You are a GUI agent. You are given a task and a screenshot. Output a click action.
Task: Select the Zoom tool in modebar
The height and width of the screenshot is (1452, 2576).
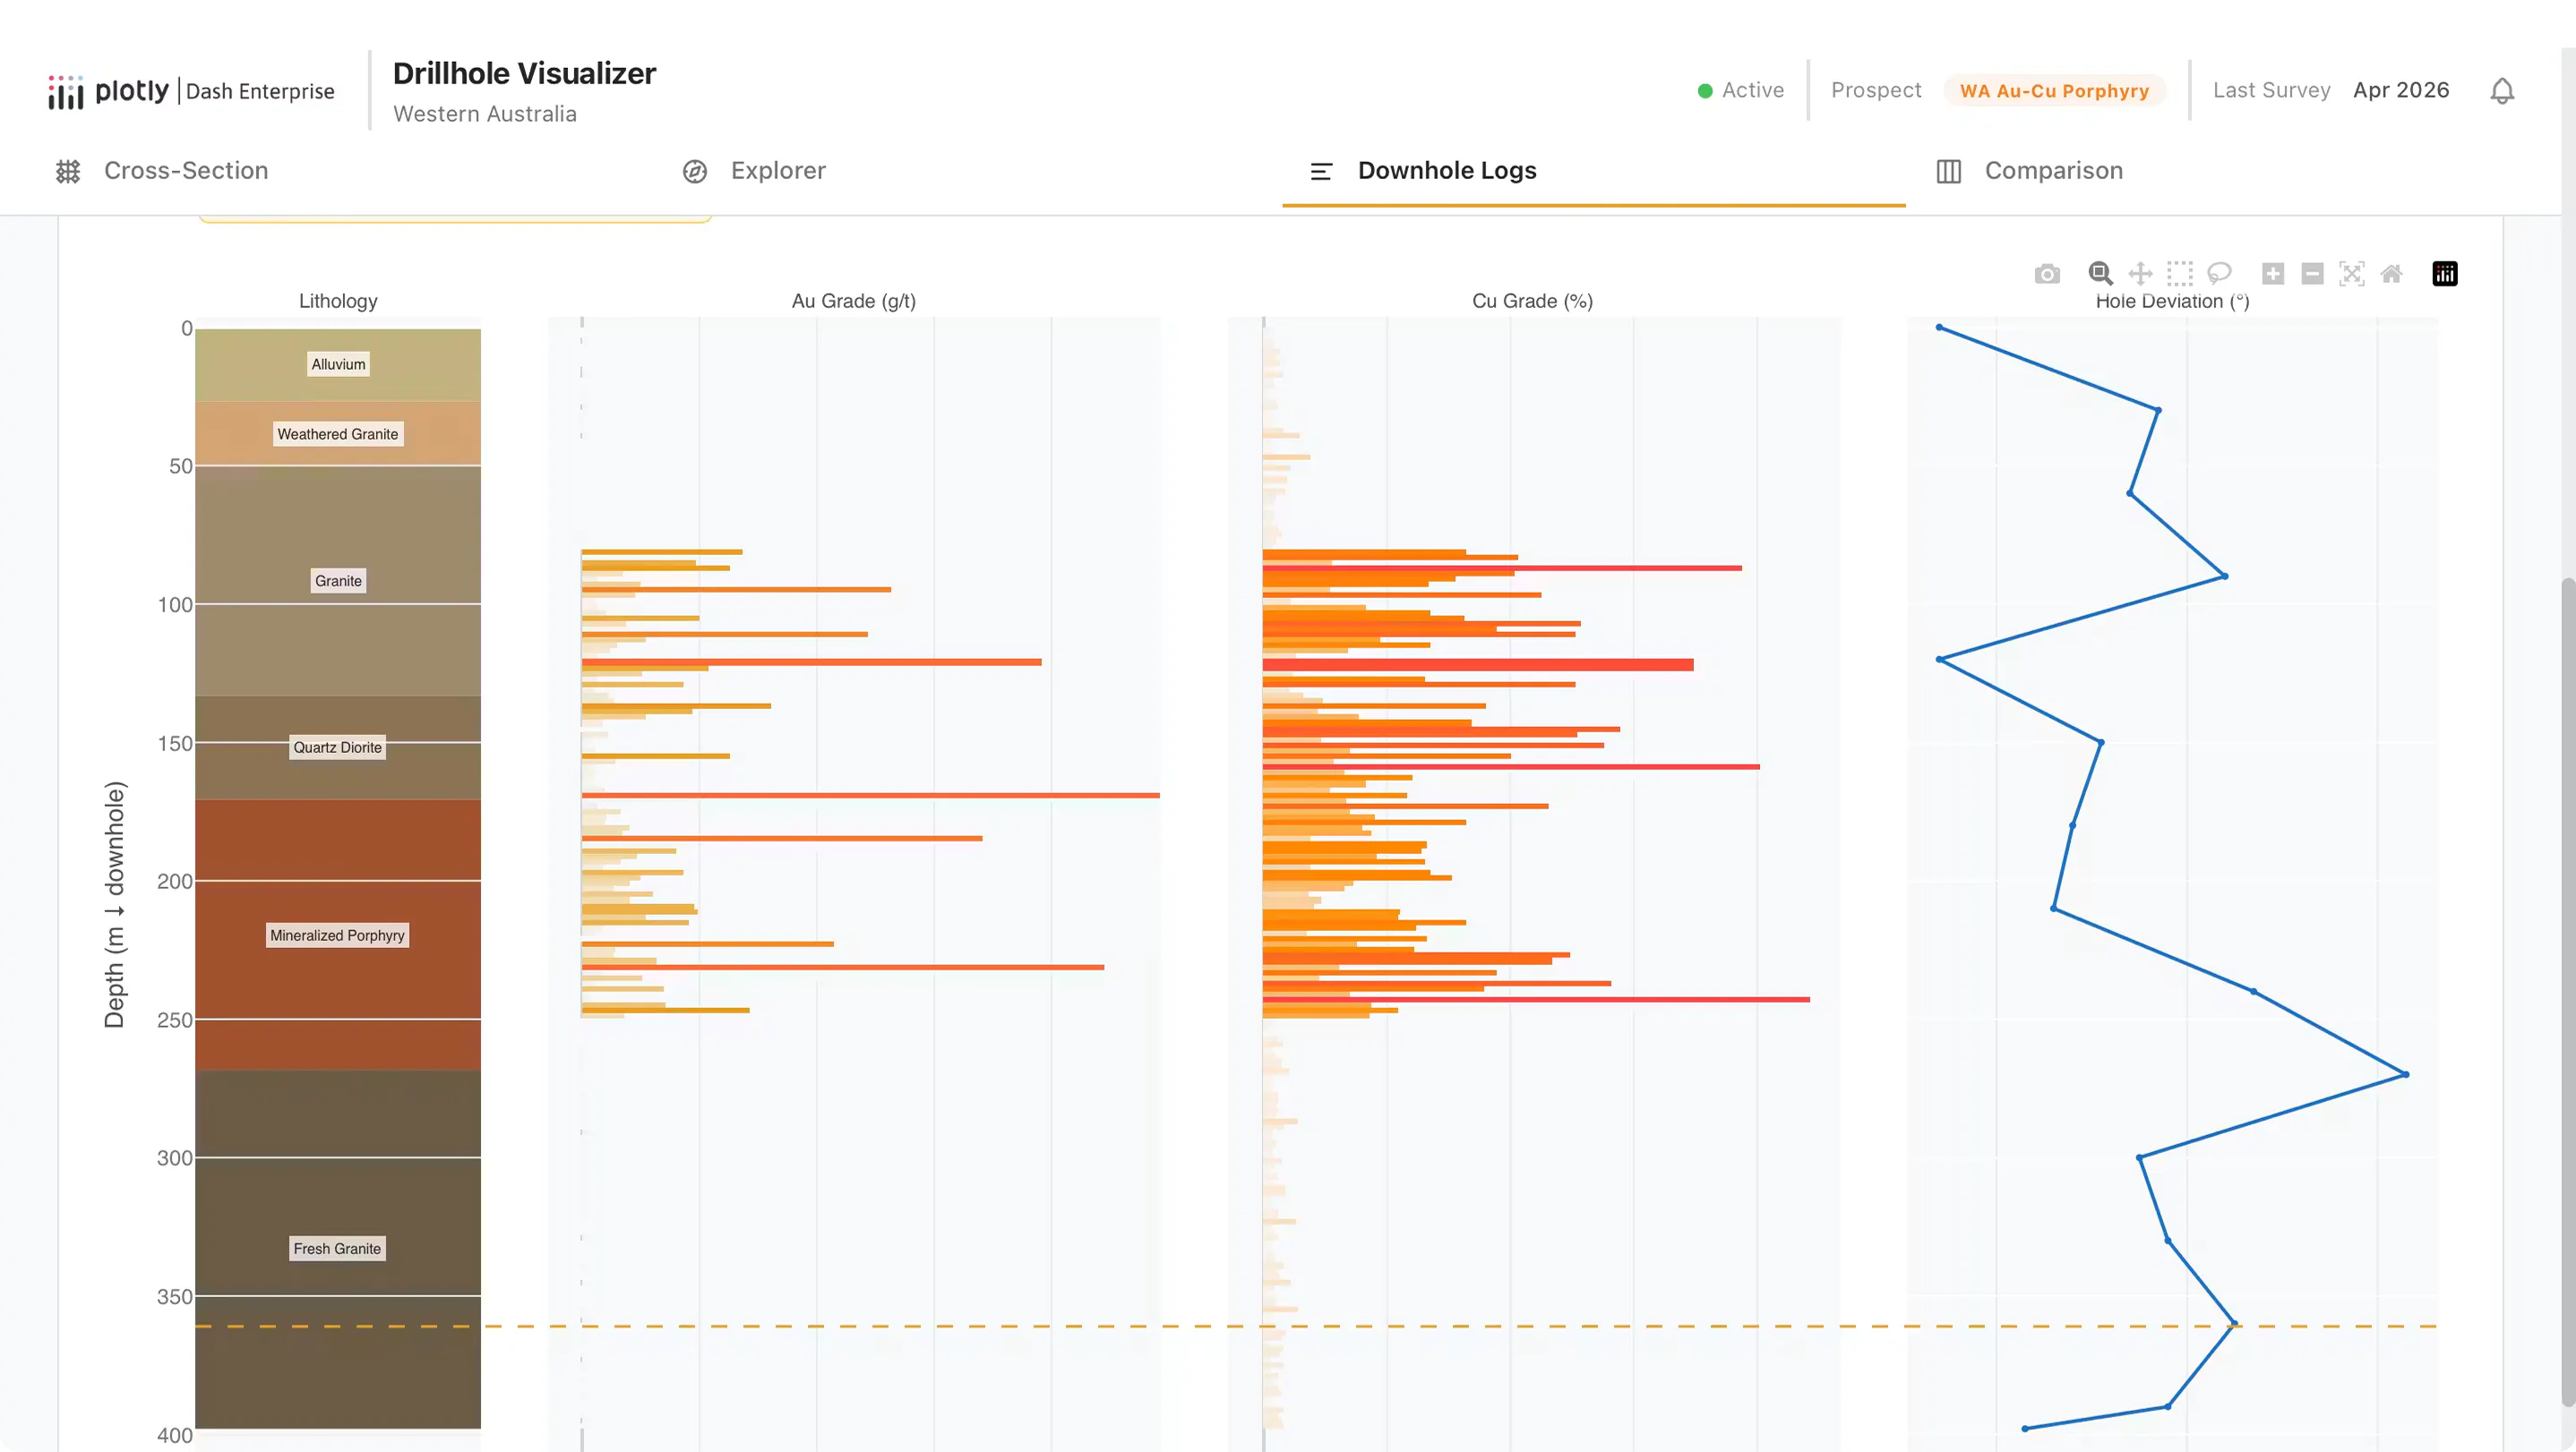(x=2100, y=274)
